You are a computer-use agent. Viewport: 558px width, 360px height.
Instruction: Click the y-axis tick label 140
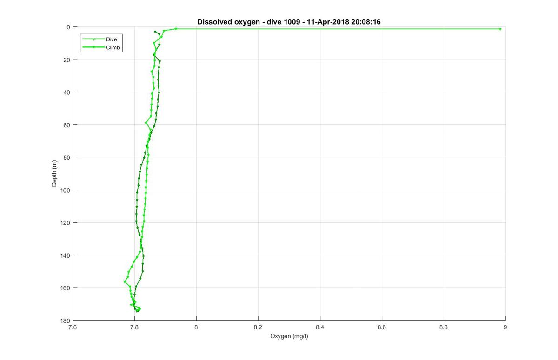click(65, 255)
